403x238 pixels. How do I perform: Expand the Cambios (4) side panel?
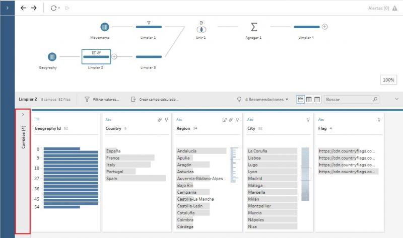coord(23,115)
